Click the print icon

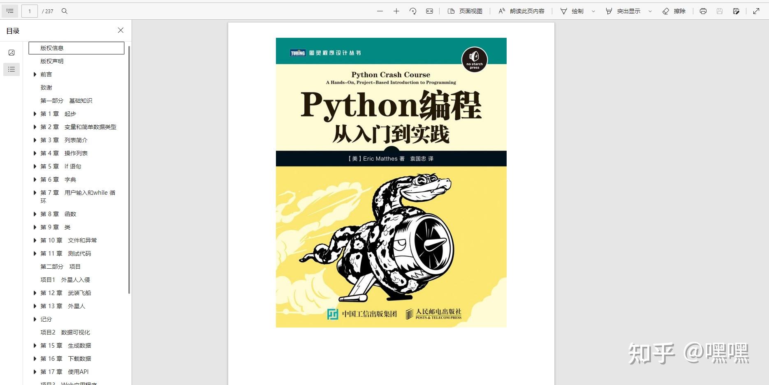(x=703, y=11)
